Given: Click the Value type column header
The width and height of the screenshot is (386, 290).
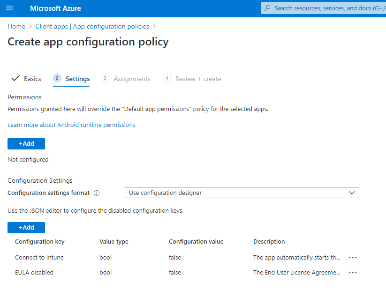Looking at the screenshot, I should pos(114,242).
